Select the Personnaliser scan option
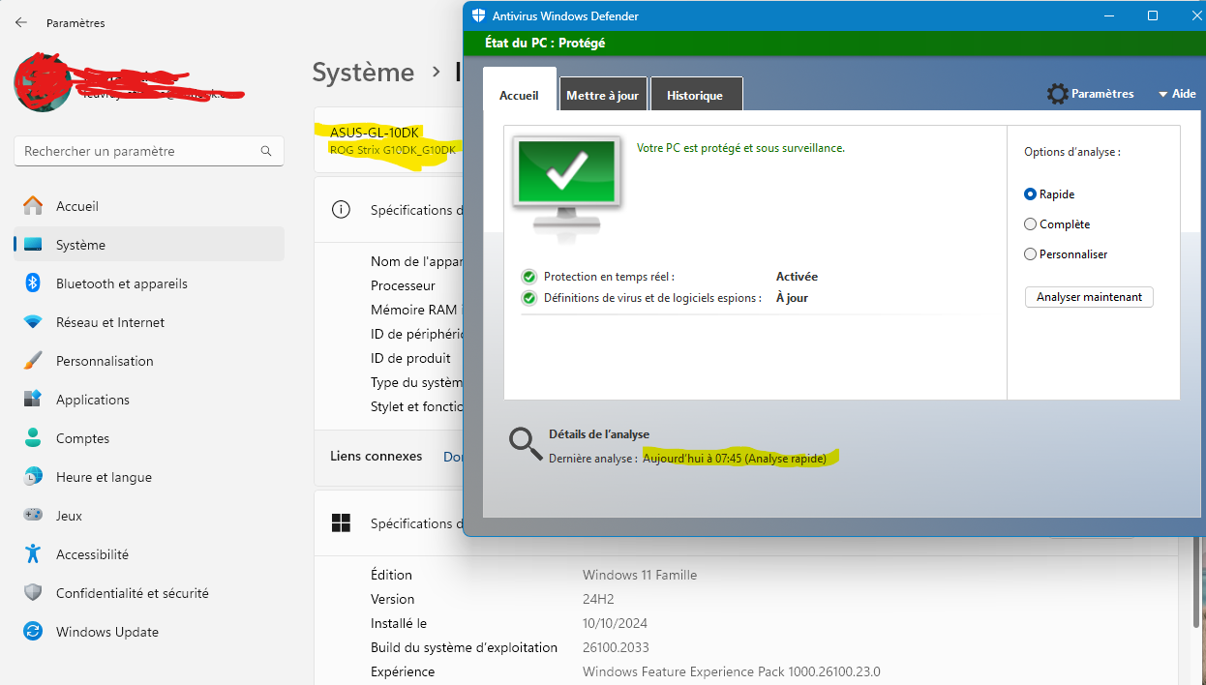 (x=1030, y=254)
